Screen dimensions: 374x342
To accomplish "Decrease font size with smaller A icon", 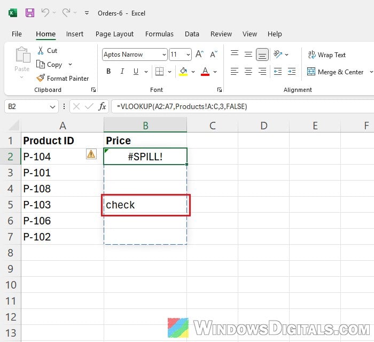I will 214,55.
